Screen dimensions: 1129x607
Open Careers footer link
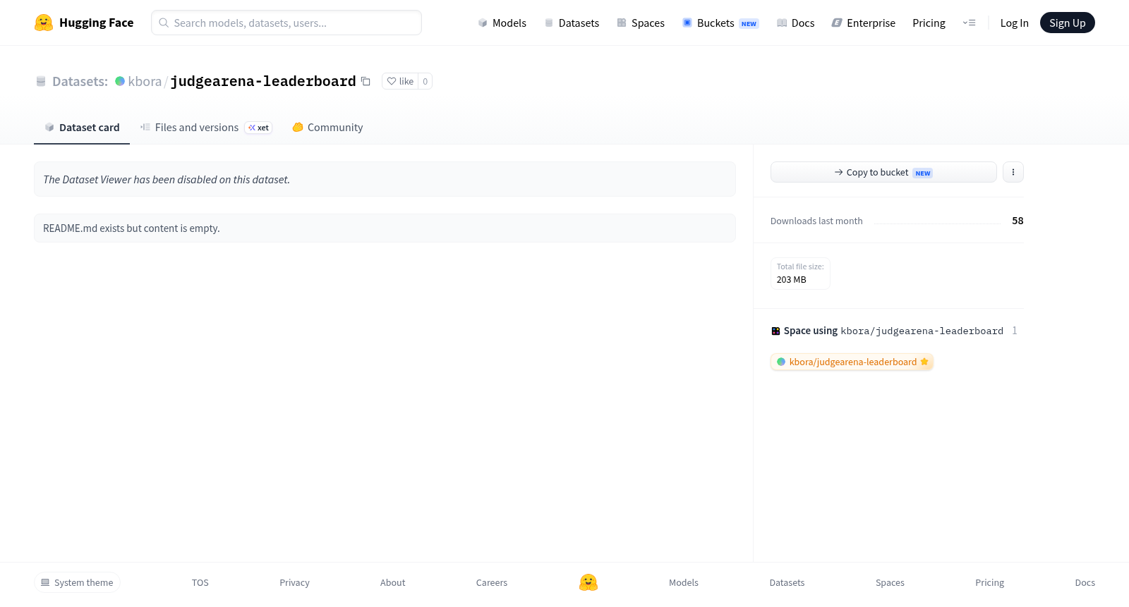pyautogui.click(x=492, y=582)
